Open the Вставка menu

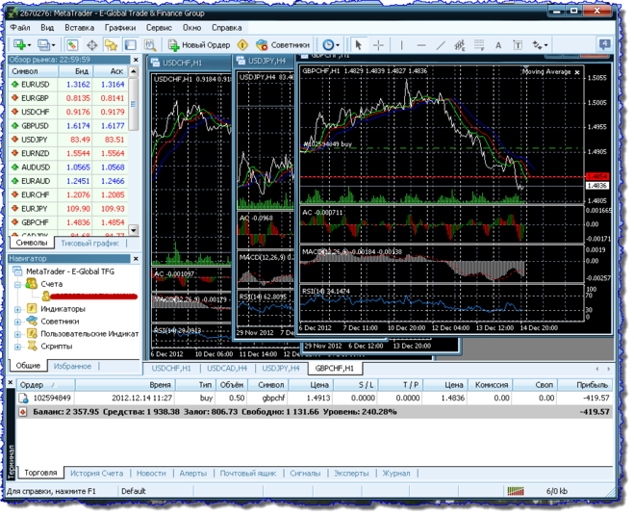(80, 28)
